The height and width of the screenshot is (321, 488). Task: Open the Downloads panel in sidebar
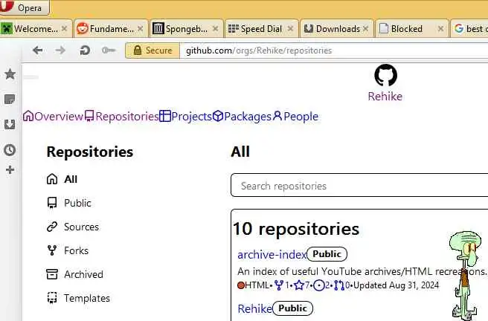tap(10, 124)
